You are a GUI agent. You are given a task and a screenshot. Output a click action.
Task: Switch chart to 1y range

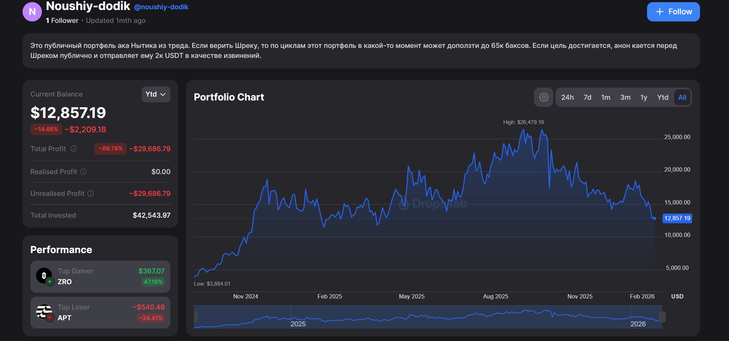click(643, 97)
